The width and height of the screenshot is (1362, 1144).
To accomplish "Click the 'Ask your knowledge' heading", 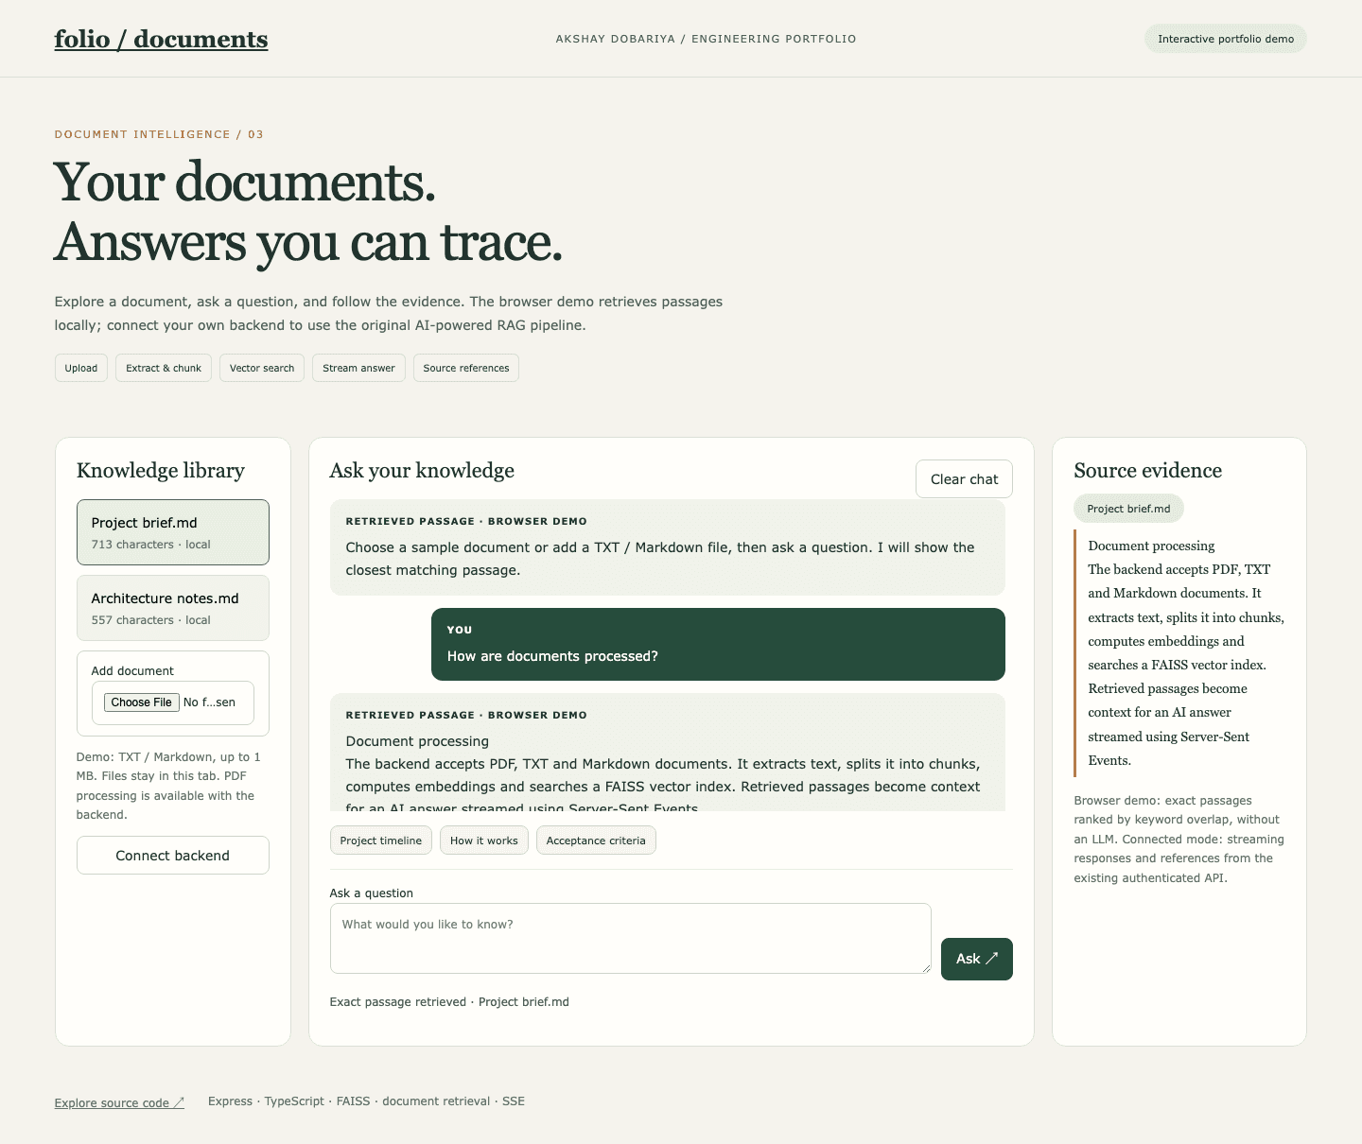I will tap(422, 471).
